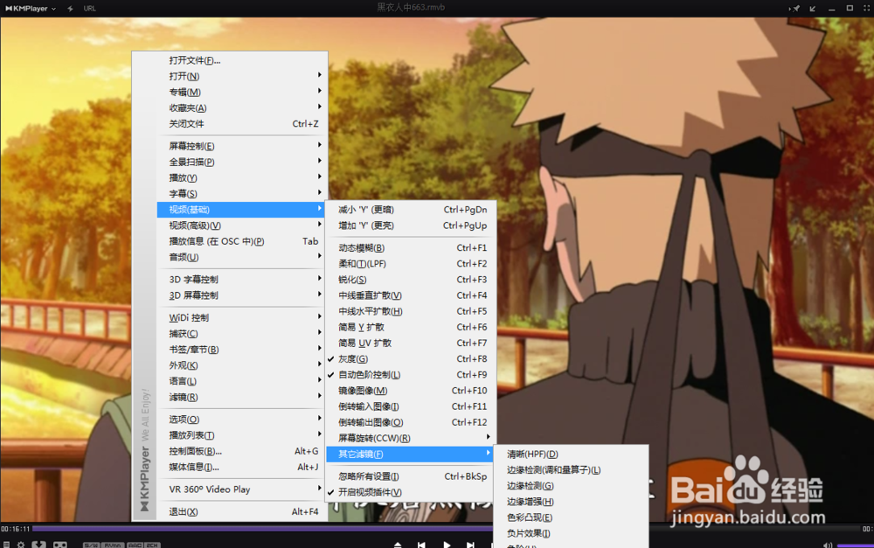Open the 播放列表(T) submenu
Screen dimensions: 874x548
(x=242, y=435)
